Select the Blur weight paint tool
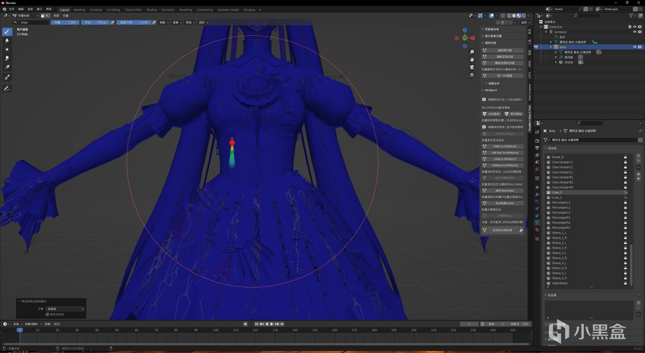This screenshot has width=645, height=353. (7, 40)
